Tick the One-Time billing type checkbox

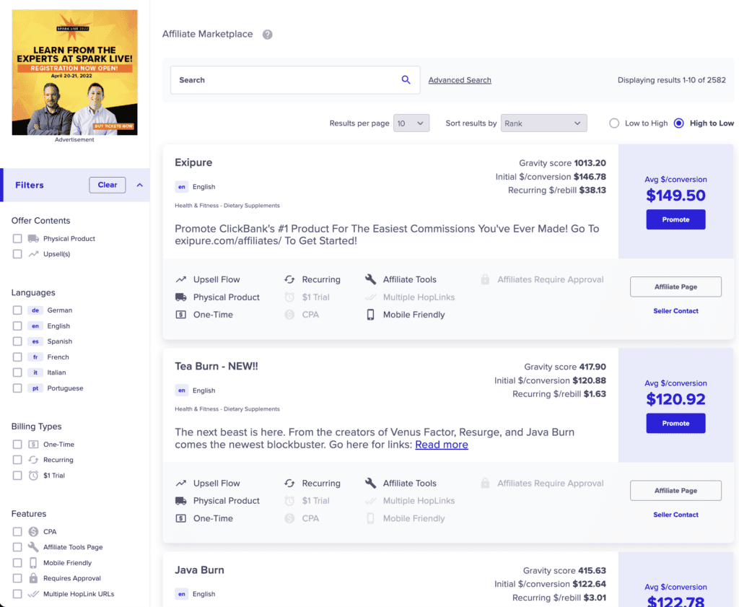click(17, 444)
